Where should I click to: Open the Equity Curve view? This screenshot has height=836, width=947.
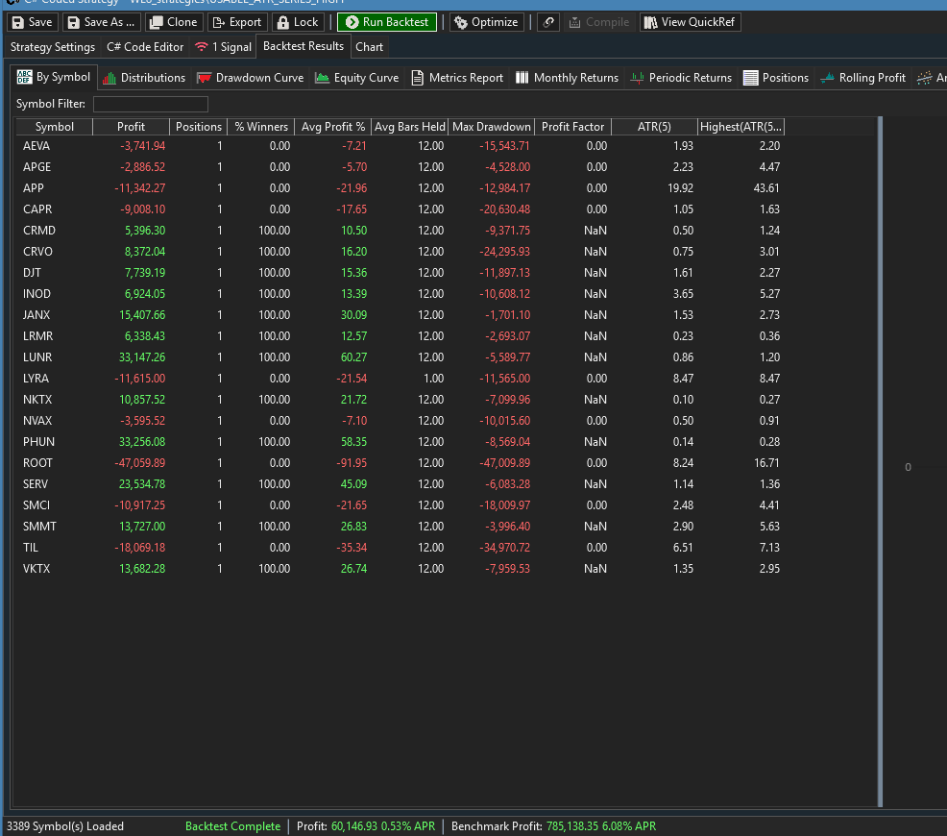(356, 78)
